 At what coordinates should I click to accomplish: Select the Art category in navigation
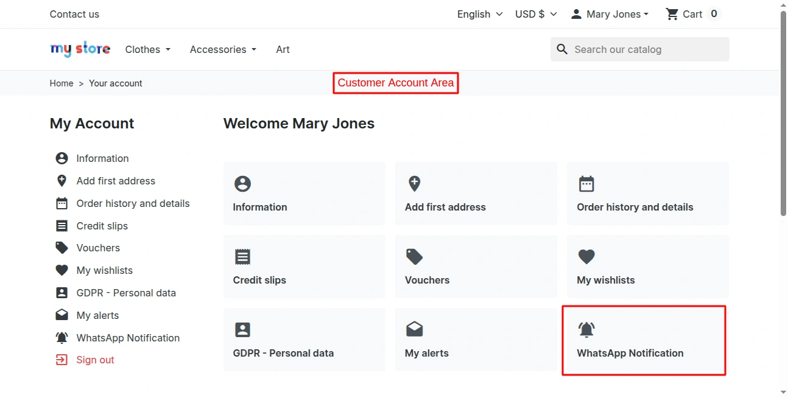tap(283, 49)
